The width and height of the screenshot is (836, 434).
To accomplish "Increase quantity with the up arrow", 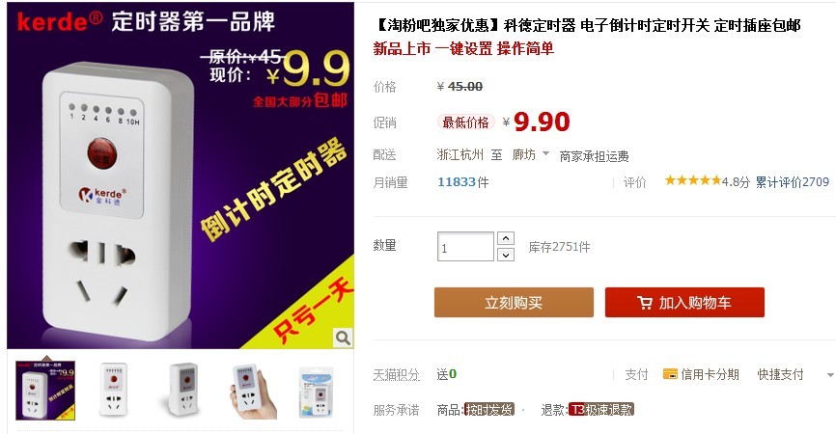I will point(506,238).
